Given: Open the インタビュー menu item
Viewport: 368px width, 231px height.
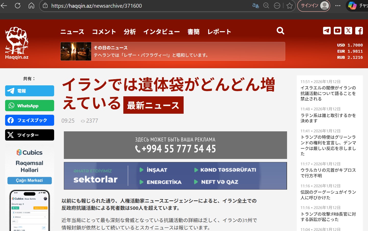Looking at the screenshot, I should 161,32.
